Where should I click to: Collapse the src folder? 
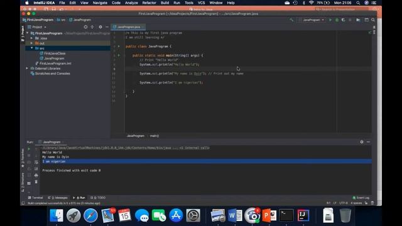(32, 48)
